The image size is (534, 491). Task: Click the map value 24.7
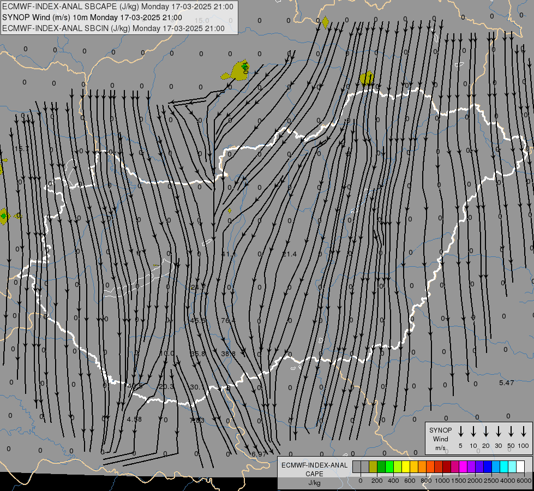pos(197,288)
